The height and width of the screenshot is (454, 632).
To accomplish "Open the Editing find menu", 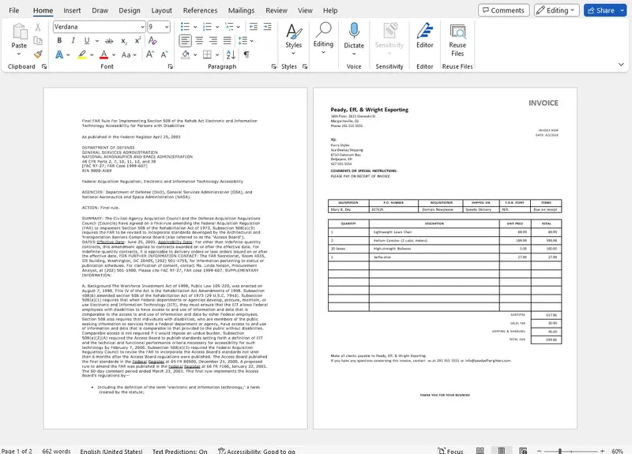I will [323, 38].
